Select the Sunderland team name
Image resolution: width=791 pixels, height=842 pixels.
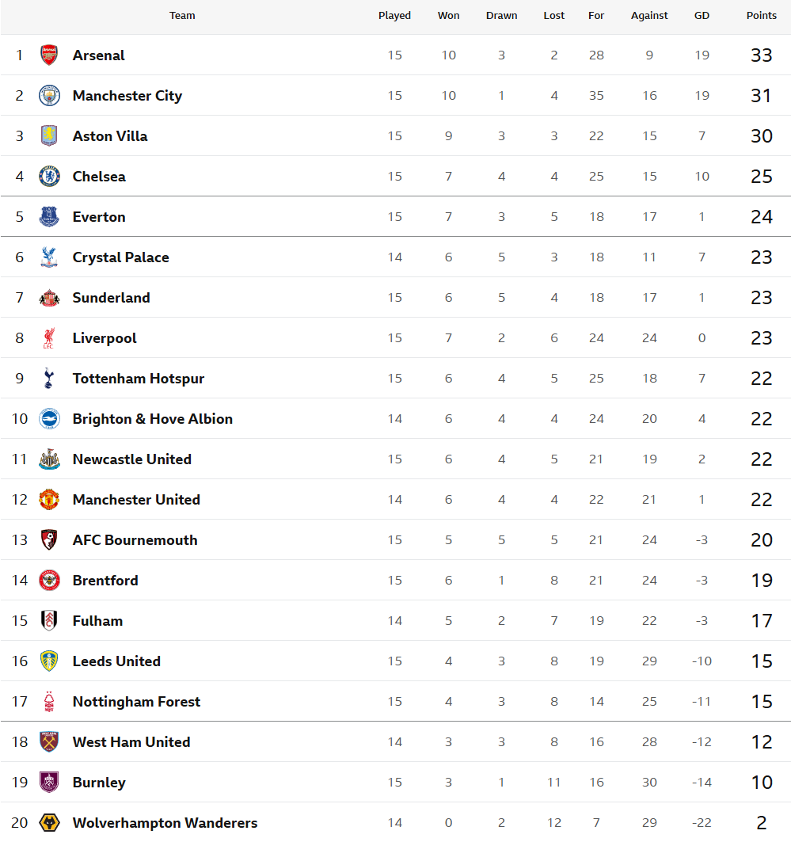111,298
